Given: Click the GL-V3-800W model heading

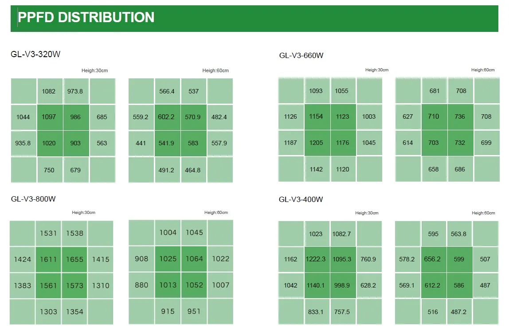Looking at the screenshot, I should [x=33, y=199].
